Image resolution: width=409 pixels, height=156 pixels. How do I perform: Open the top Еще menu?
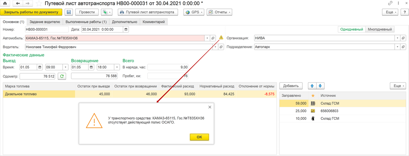[x=390, y=12]
